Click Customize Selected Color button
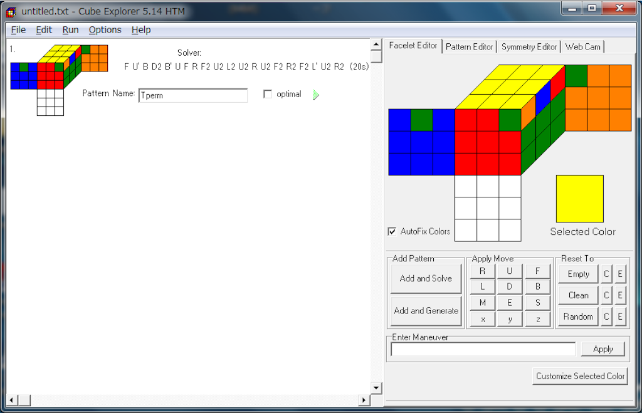Screen dimensions: 642x413 pyautogui.click(x=580, y=376)
